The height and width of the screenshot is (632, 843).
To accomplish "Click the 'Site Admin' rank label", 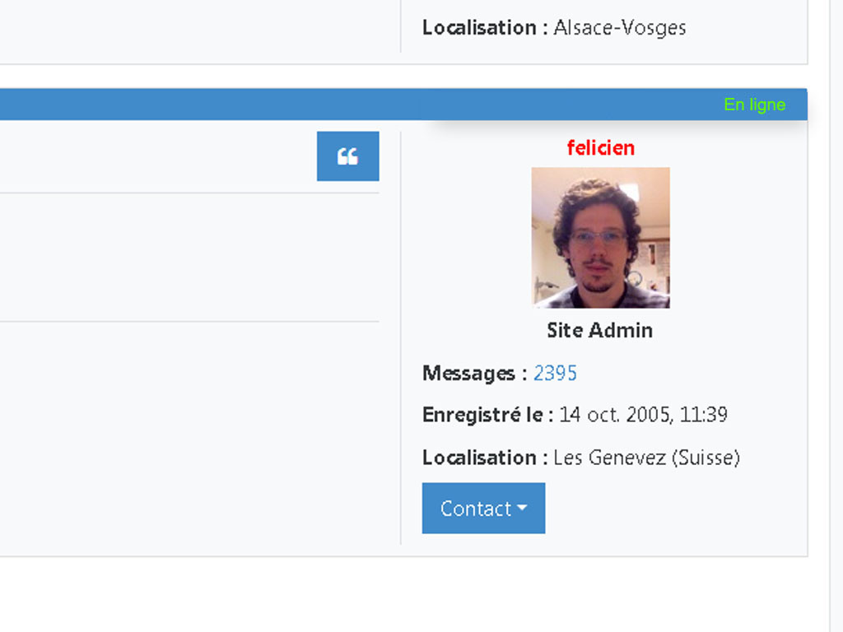I will coord(599,331).
